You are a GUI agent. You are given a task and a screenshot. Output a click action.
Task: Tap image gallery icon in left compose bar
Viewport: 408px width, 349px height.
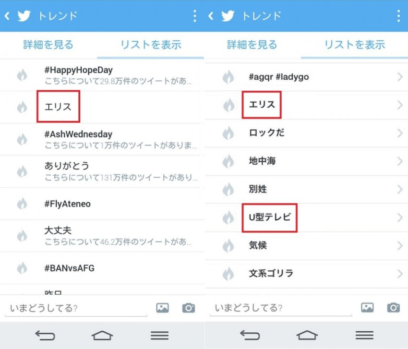point(162,308)
